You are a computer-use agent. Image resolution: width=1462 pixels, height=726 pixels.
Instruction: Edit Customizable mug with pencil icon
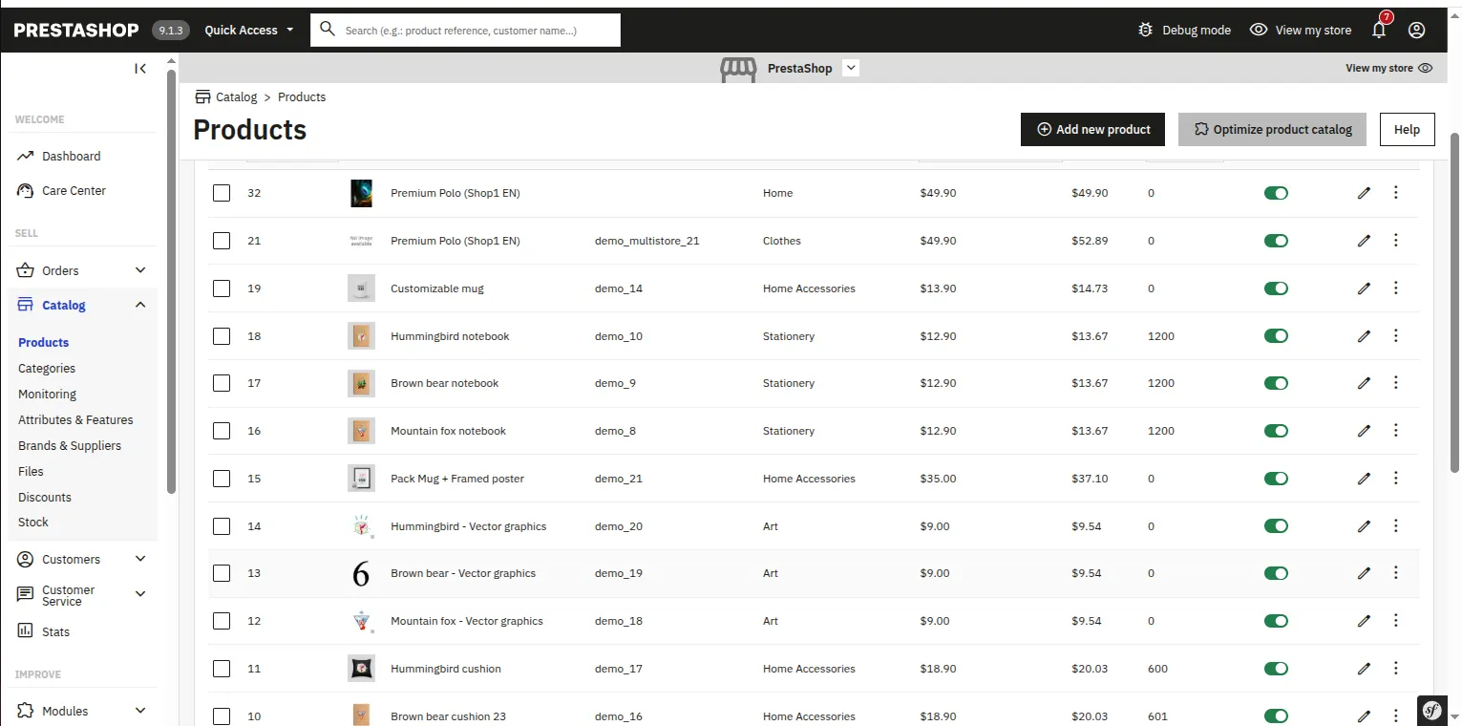point(1364,288)
